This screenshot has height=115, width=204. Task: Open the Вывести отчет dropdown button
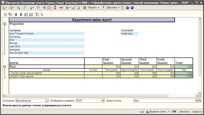coord(158,112)
